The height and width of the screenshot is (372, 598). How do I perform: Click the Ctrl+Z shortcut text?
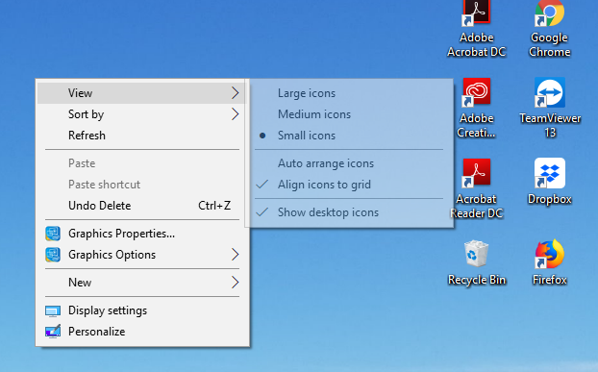(214, 206)
